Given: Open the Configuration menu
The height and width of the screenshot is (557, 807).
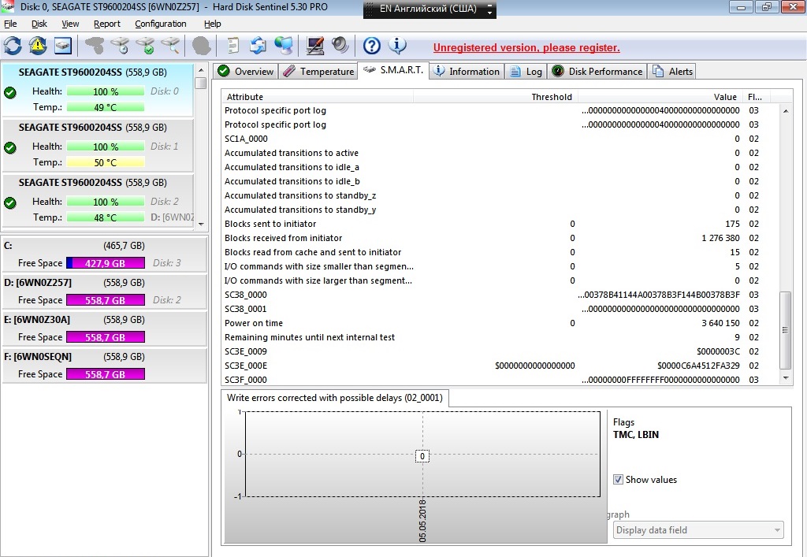Looking at the screenshot, I should (x=161, y=24).
